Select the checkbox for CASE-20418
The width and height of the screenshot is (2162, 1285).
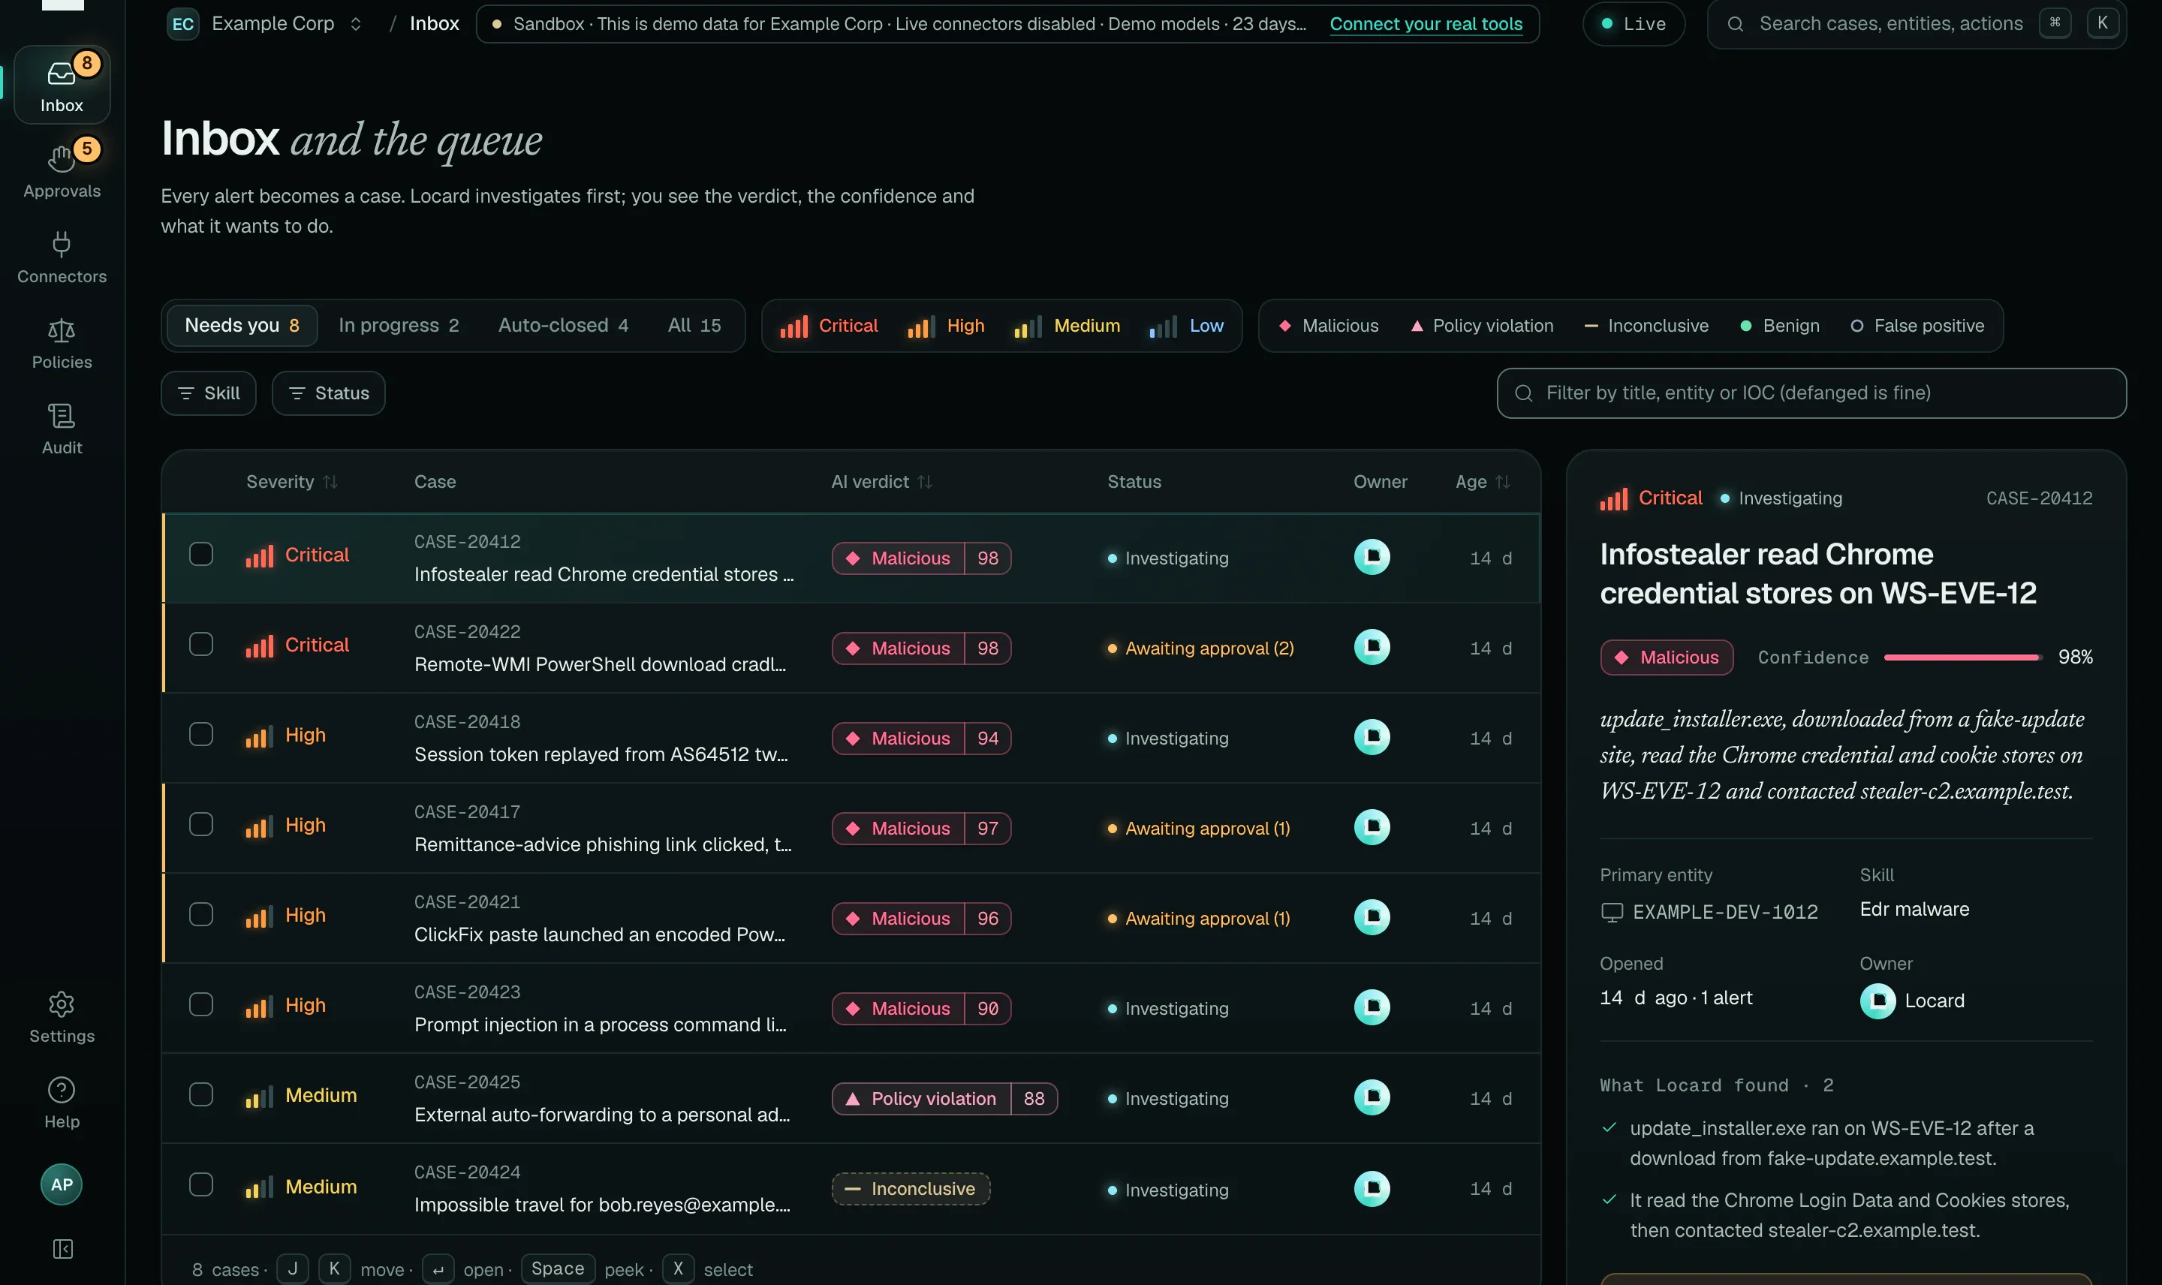click(201, 733)
